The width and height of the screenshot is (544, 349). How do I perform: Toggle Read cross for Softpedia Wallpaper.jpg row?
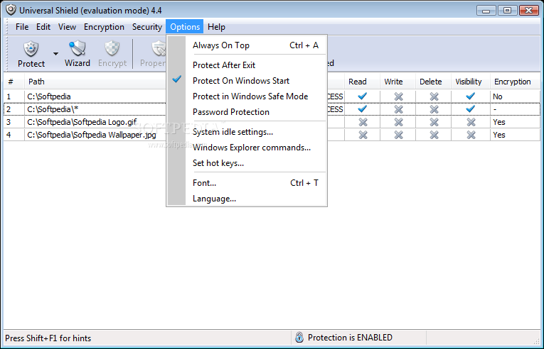tap(363, 135)
